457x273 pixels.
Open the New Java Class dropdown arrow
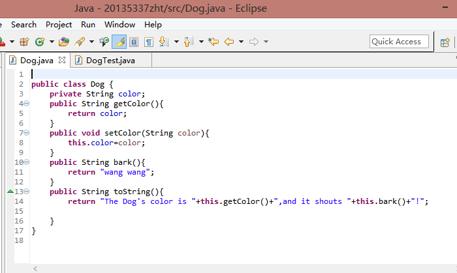52,42
